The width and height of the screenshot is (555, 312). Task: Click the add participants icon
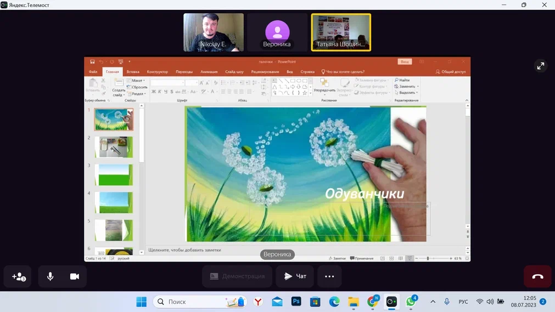[18, 277]
